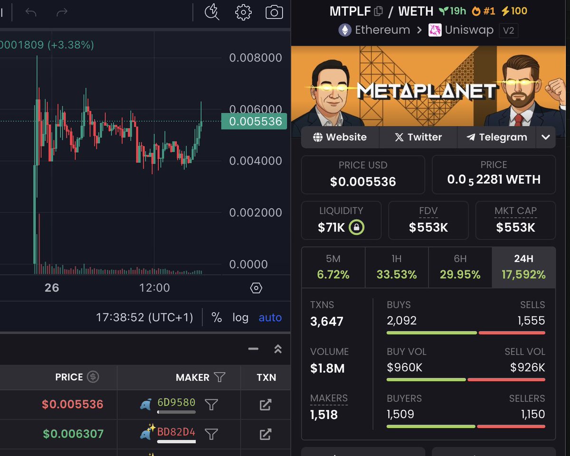Viewport: 570px width, 456px height.
Task: Click the TXN column header
Action: point(266,377)
